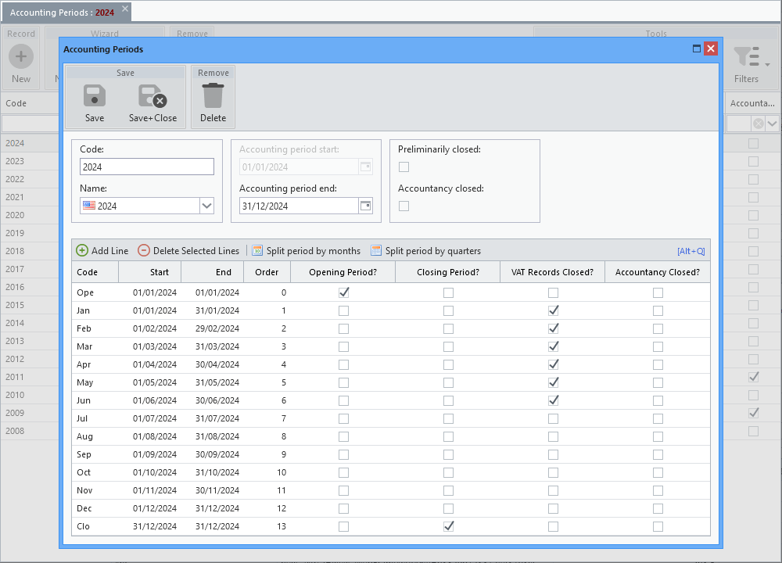Image resolution: width=782 pixels, height=563 pixels.
Task: Open the calendar picker for accounting period end
Action: tap(365, 206)
